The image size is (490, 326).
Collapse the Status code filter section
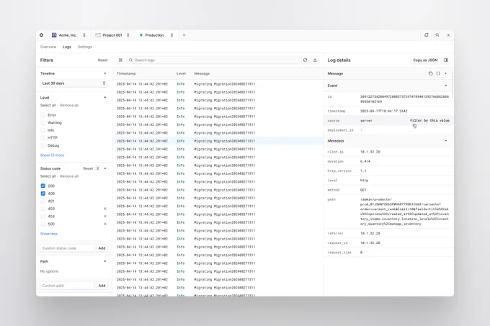coord(105,168)
